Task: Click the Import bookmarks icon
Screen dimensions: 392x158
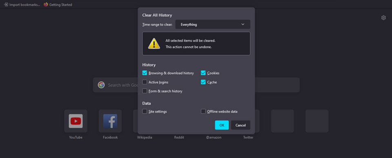Action: point(6,4)
